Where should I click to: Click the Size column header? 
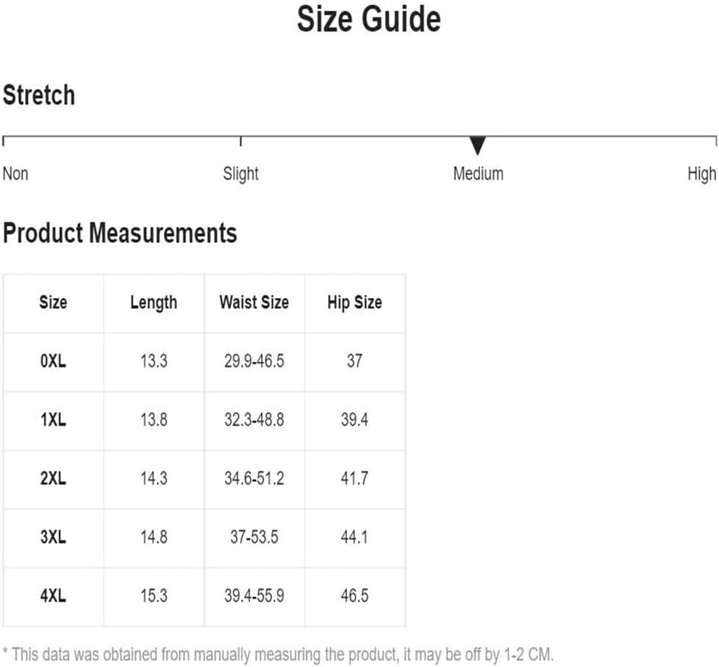[53, 303]
